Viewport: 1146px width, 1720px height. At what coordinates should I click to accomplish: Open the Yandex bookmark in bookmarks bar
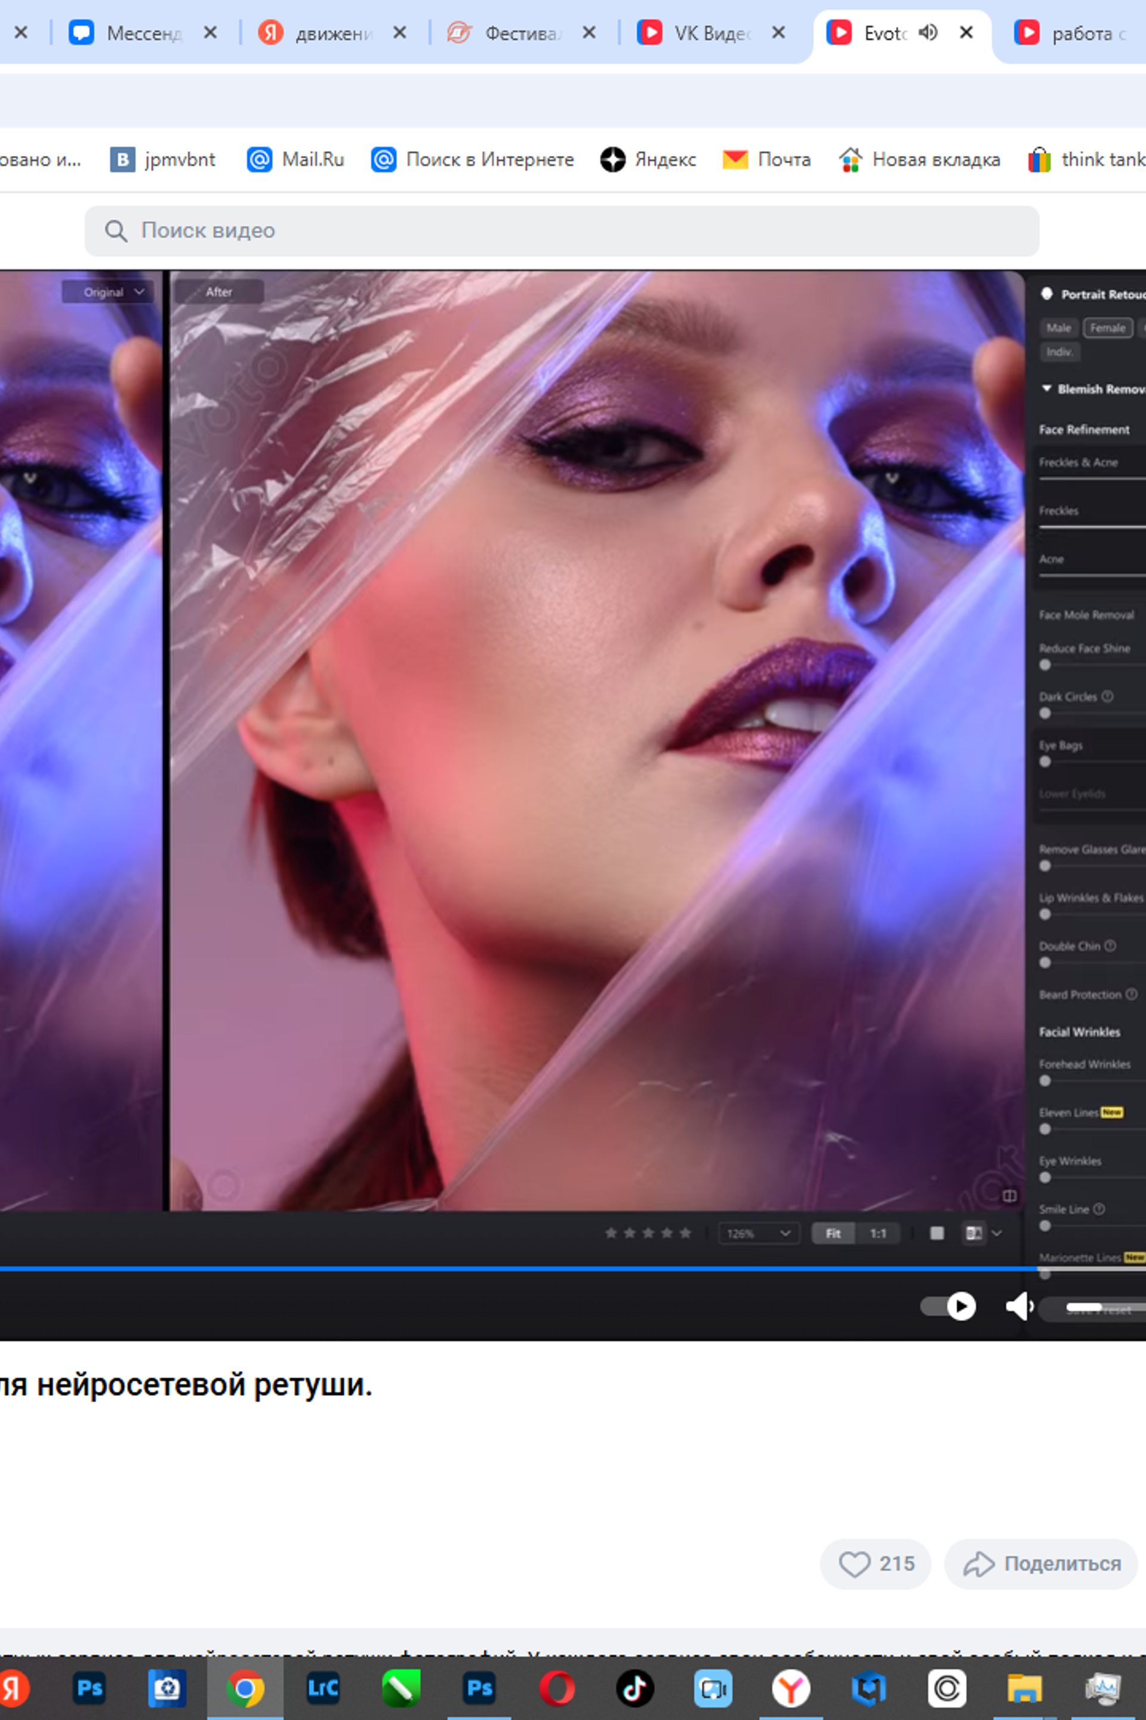(x=648, y=159)
